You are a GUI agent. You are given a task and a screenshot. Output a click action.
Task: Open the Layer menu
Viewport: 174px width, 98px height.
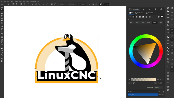pyautogui.click(x=12, y=1)
